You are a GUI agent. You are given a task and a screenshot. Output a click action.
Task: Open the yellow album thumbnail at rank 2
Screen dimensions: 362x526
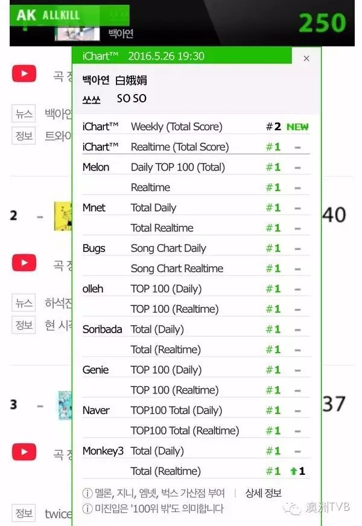click(x=63, y=216)
